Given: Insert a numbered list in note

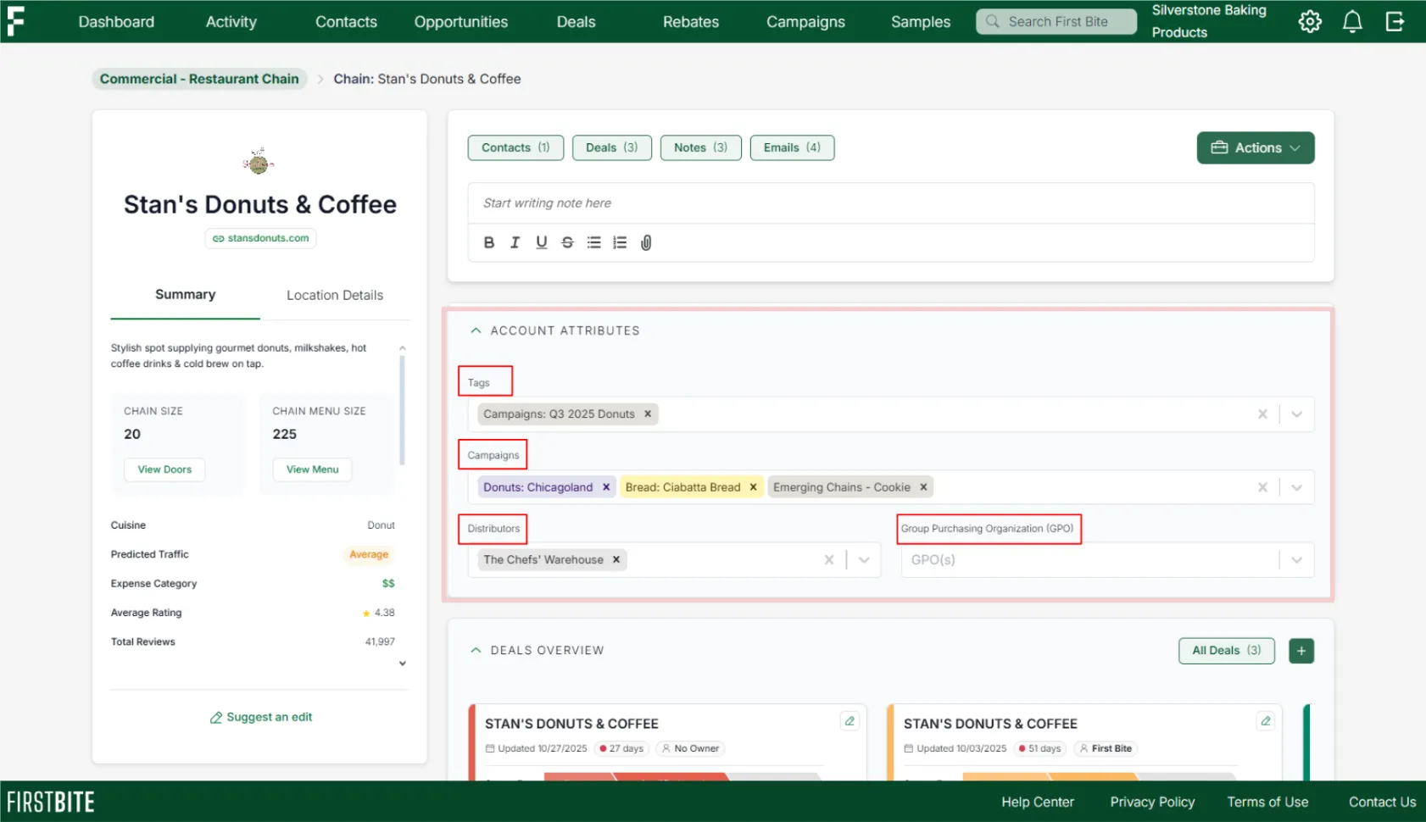Looking at the screenshot, I should coord(620,242).
